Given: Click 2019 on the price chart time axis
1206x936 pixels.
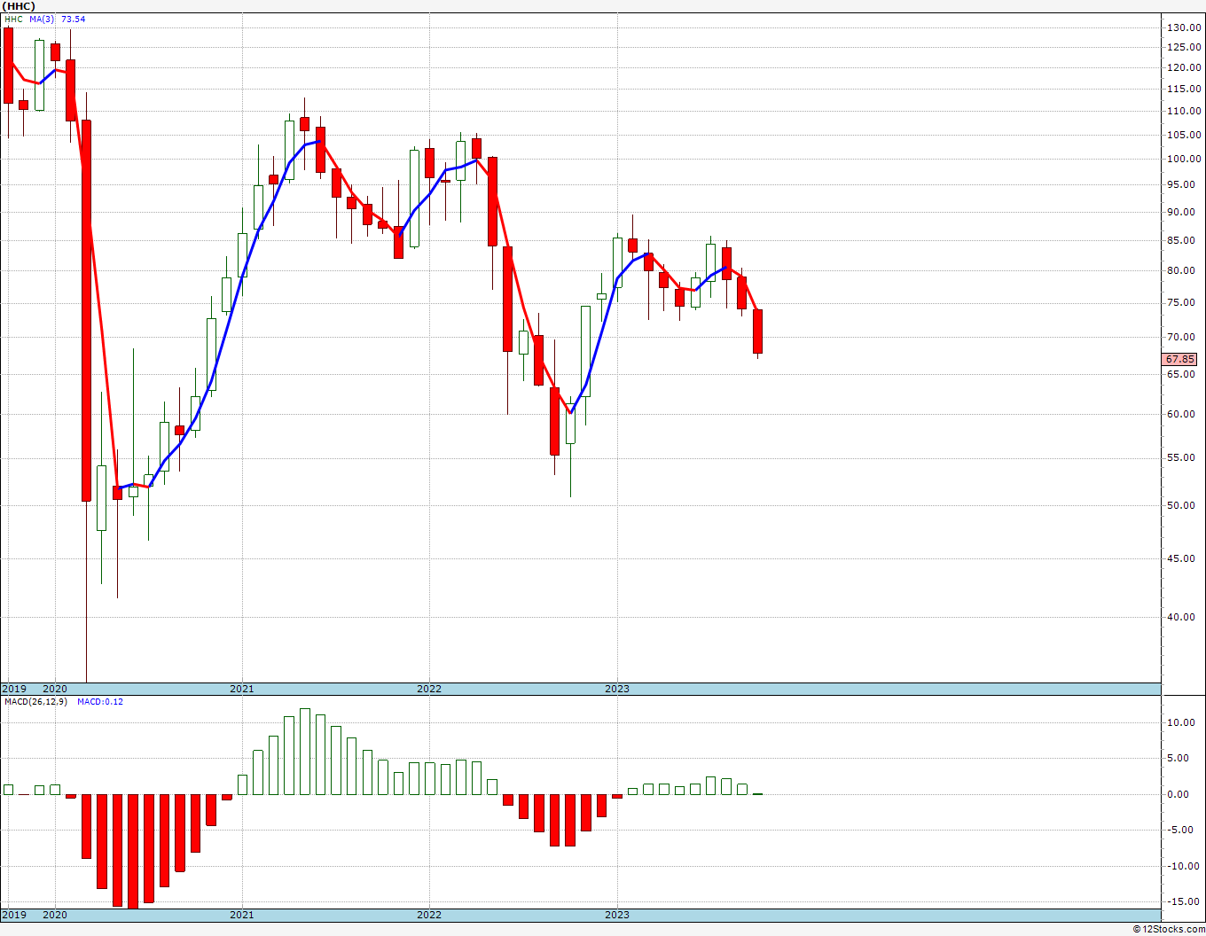Looking at the screenshot, I should coord(13,689).
